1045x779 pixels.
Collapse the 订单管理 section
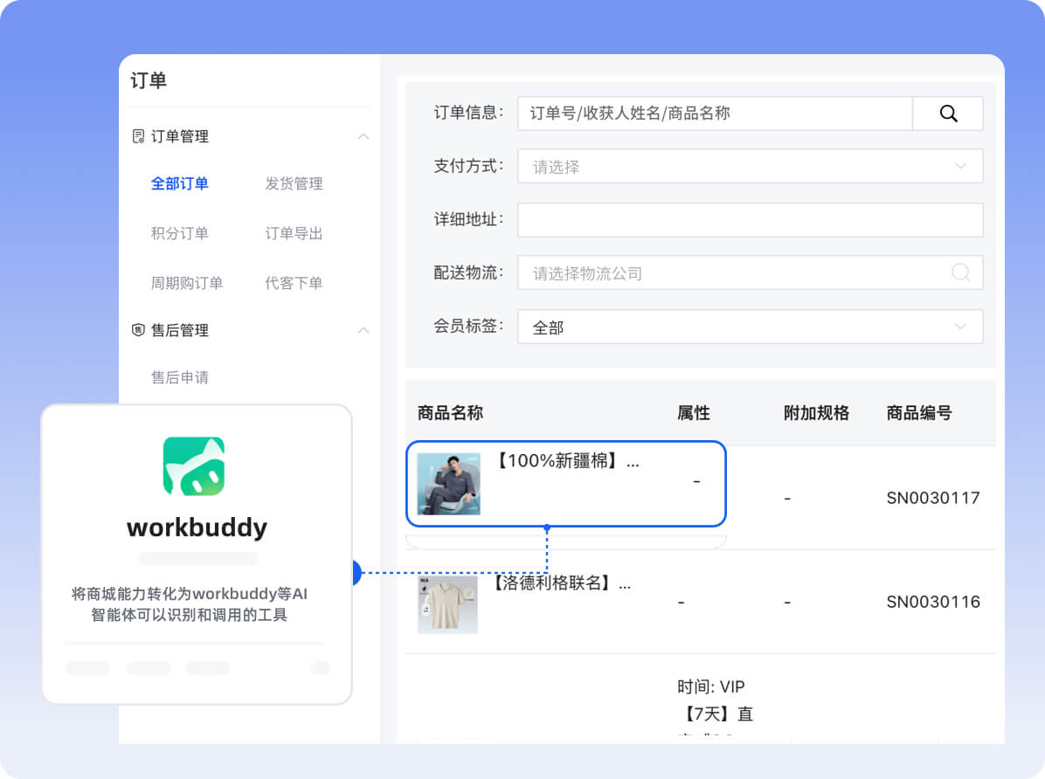[x=363, y=136]
